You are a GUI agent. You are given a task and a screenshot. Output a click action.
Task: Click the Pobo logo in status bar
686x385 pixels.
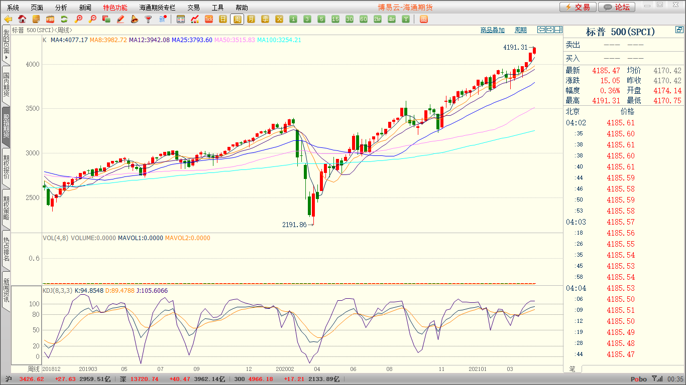pyautogui.click(x=639, y=379)
